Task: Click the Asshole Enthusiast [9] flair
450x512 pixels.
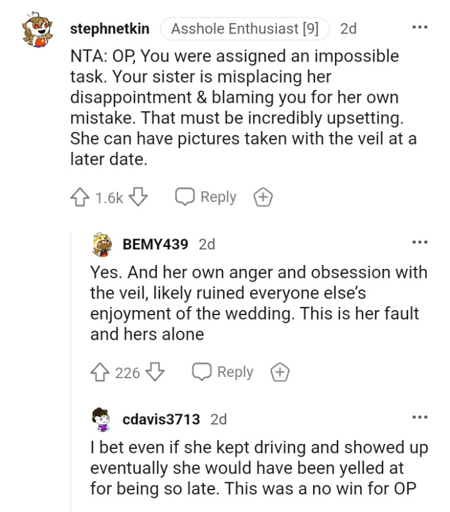Action: pyautogui.click(x=244, y=29)
